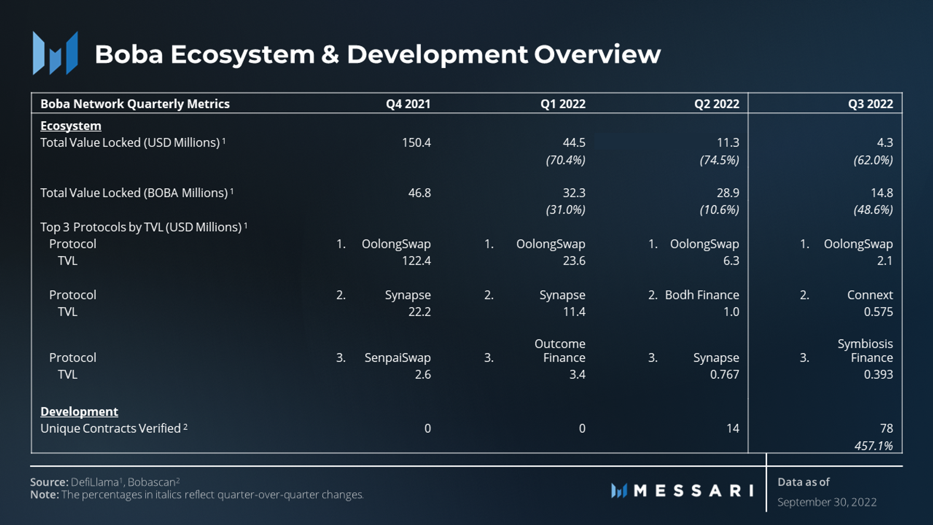Click Total Value Locked USD Millions label
The width and height of the screenshot is (933, 525).
pos(130,143)
